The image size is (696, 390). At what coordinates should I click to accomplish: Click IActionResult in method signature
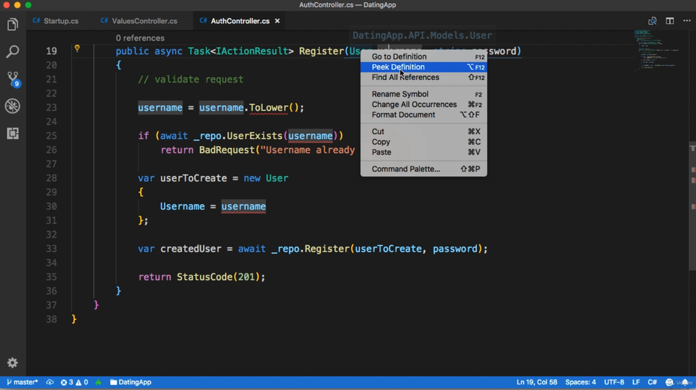coord(252,51)
